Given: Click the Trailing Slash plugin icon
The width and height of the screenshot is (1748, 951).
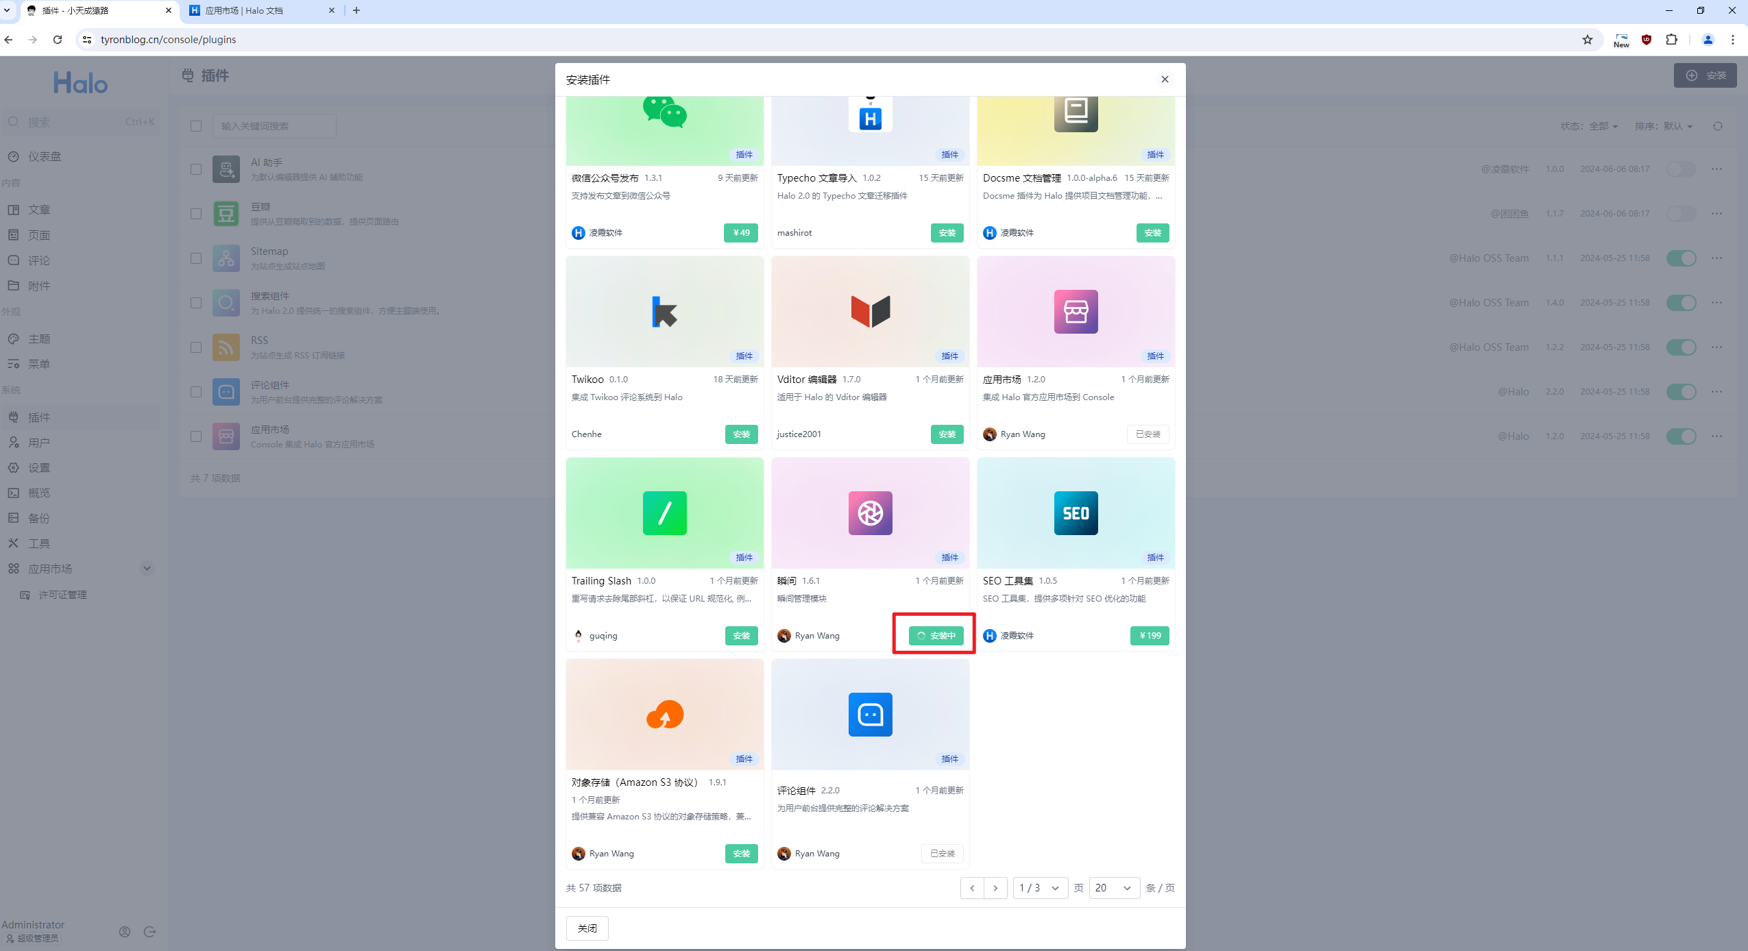Looking at the screenshot, I should pyautogui.click(x=664, y=513).
